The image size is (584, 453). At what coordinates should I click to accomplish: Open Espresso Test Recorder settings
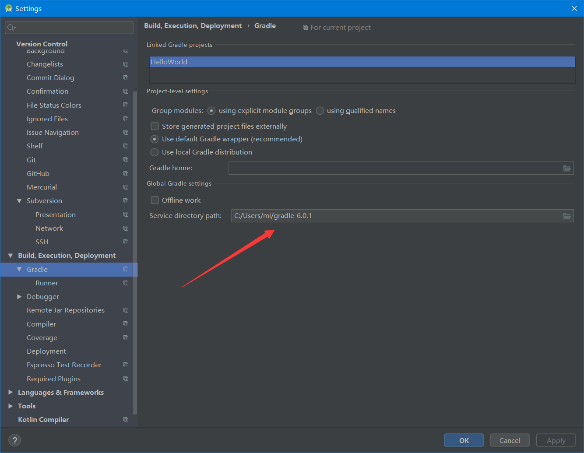tap(64, 365)
